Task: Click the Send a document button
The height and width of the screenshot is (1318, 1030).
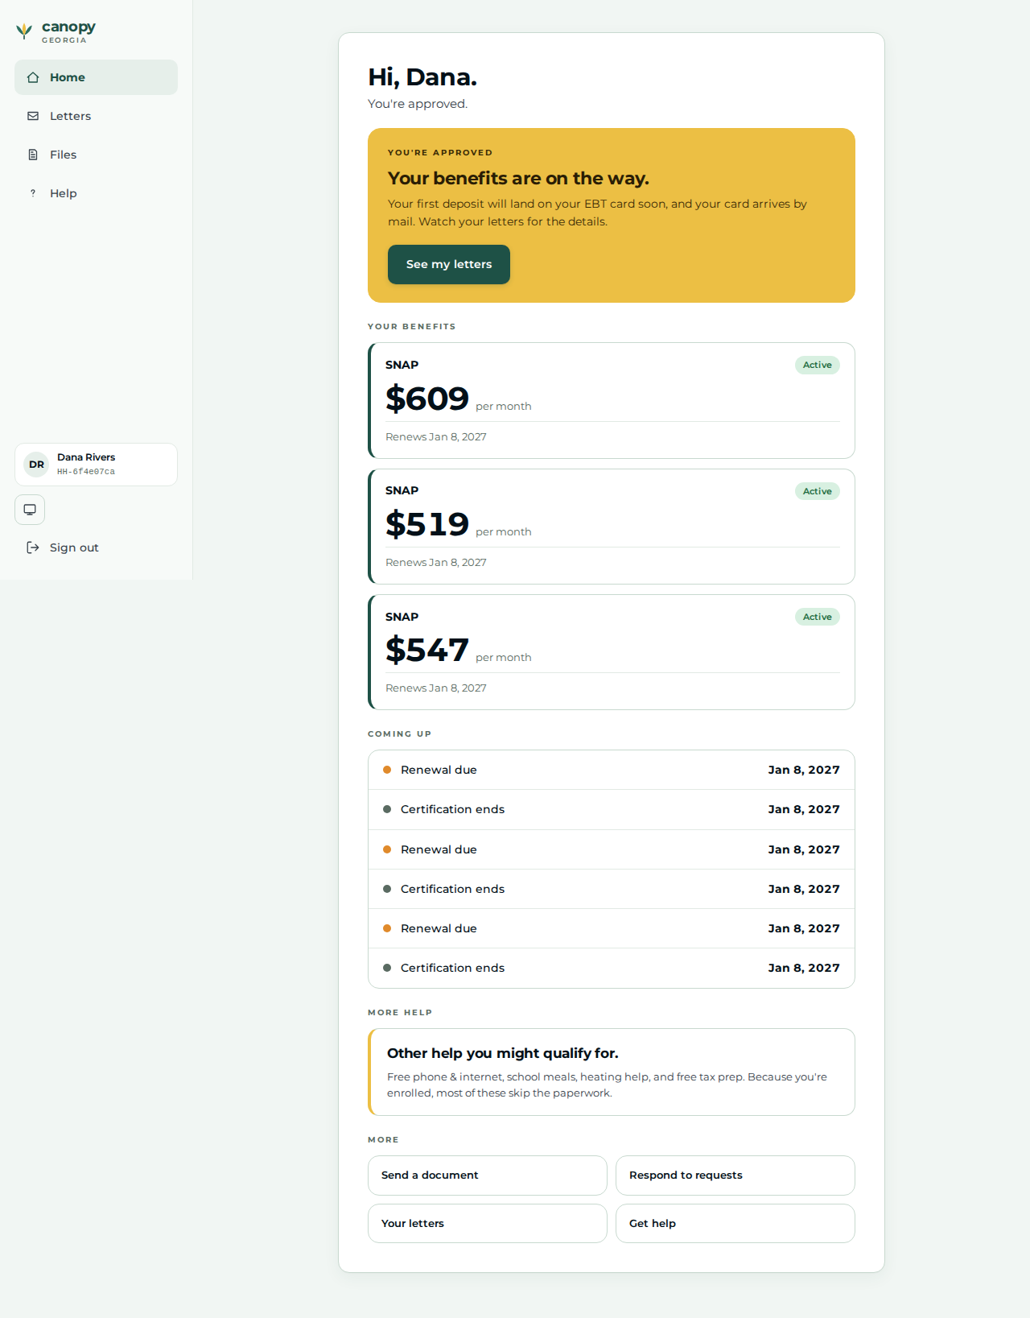Action: click(x=488, y=1175)
